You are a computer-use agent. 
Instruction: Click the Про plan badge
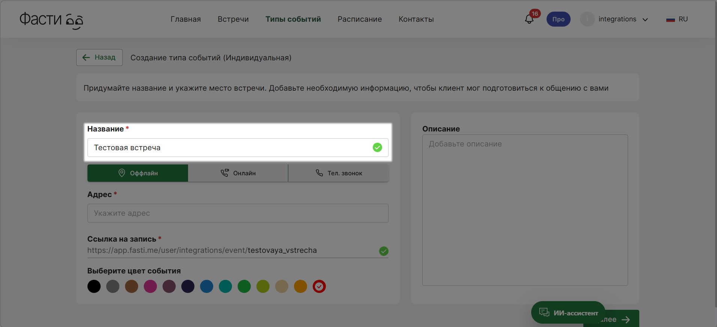click(x=558, y=19)
